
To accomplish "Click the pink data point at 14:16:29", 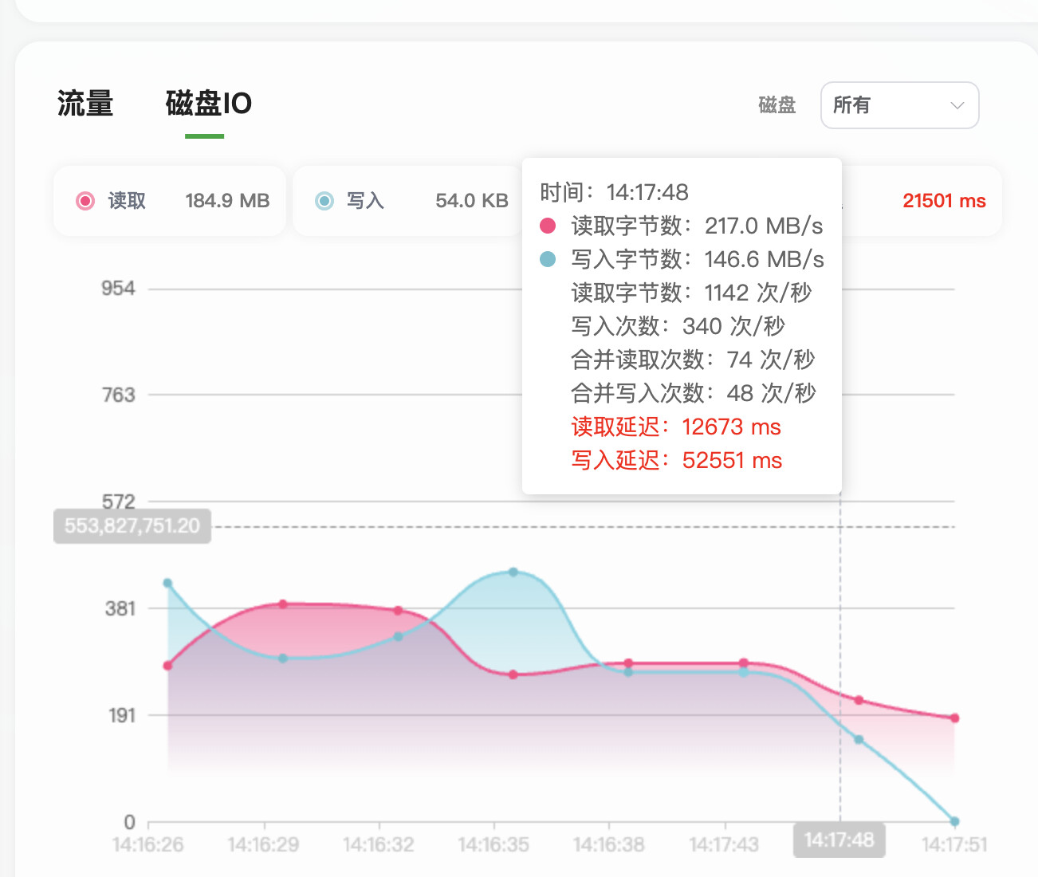I will pos(283,604).
